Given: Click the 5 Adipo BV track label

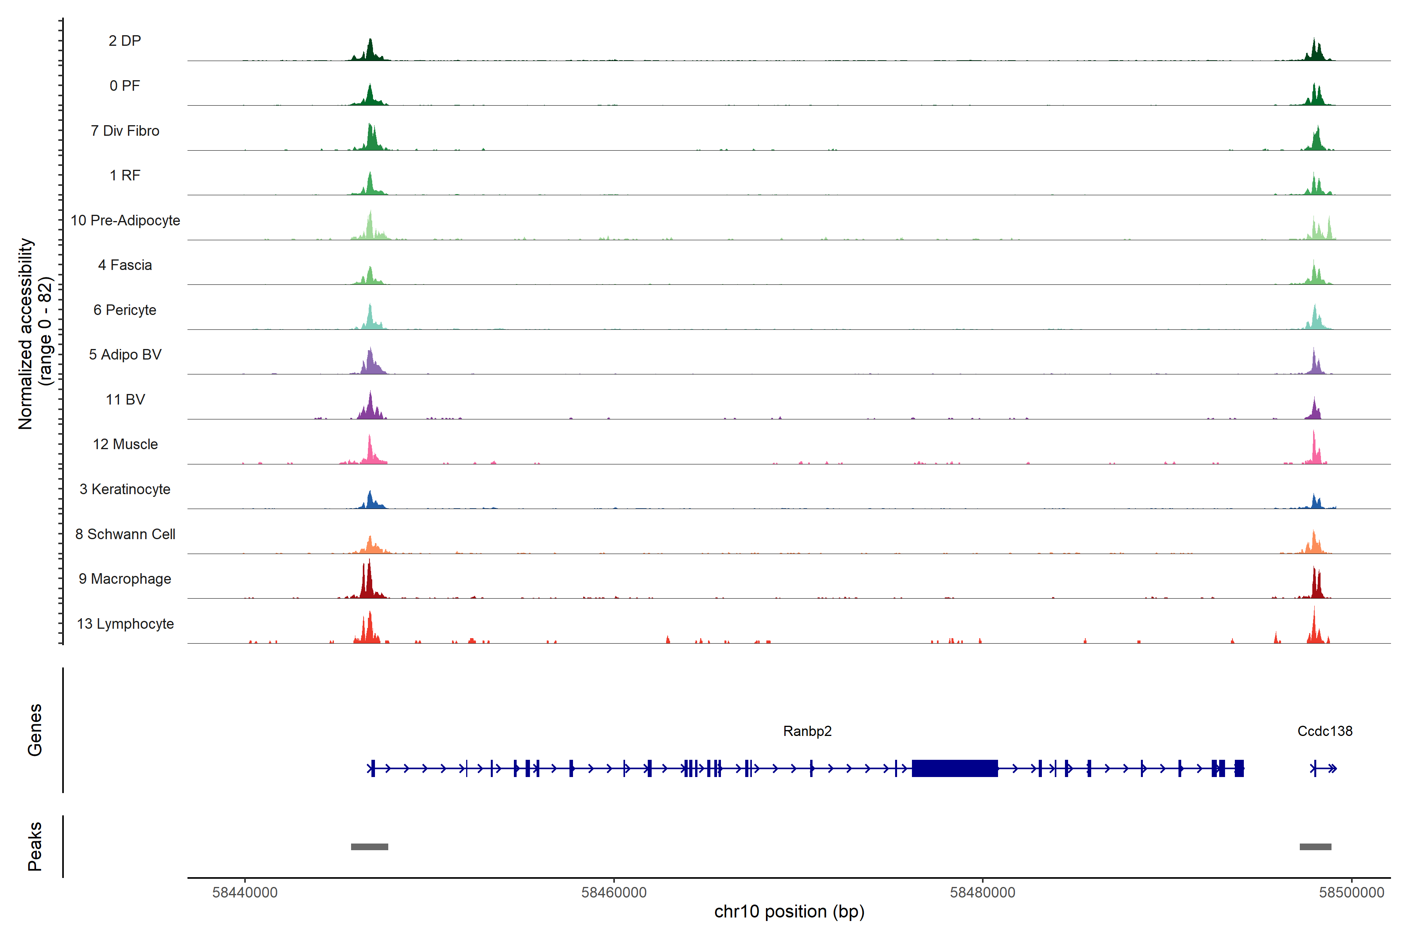Looking at the screenshot, I should click(124, 354).
